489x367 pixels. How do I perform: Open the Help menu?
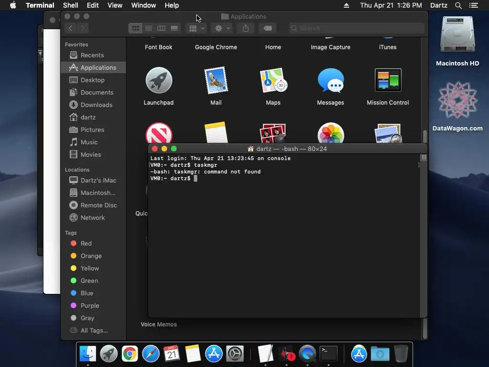point(171,5)
